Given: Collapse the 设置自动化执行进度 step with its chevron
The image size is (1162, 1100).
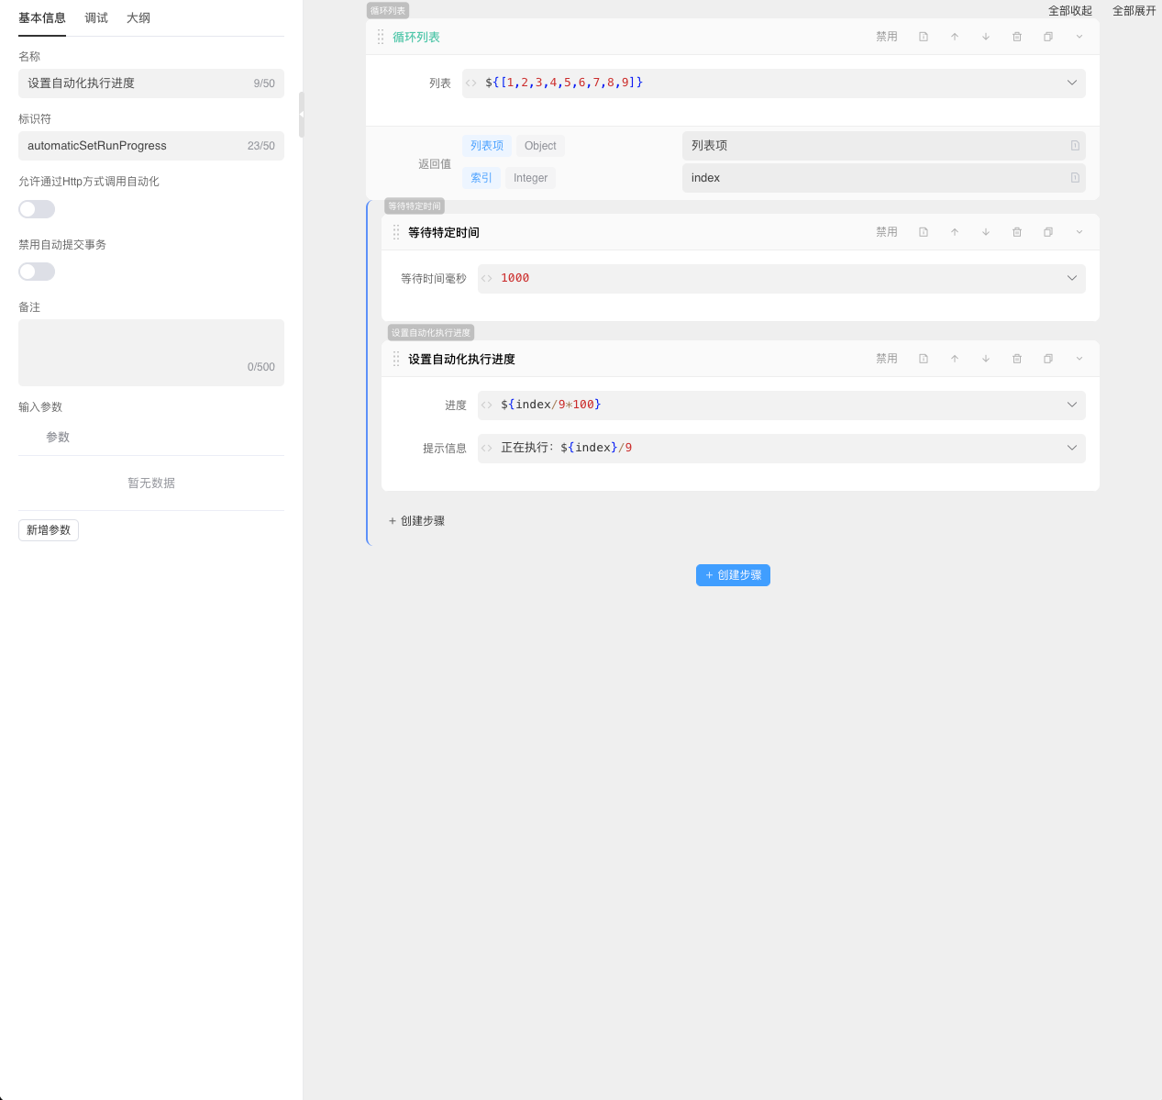Looking at the screenshot, I should (1079, 359).
